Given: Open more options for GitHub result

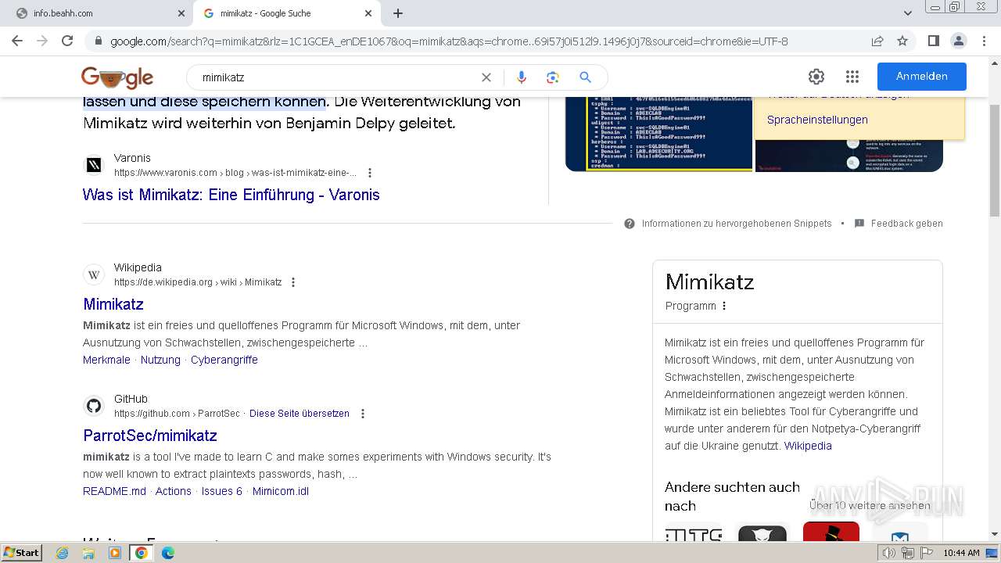Looking at the screenshot, I should click(x=362, y=414).
